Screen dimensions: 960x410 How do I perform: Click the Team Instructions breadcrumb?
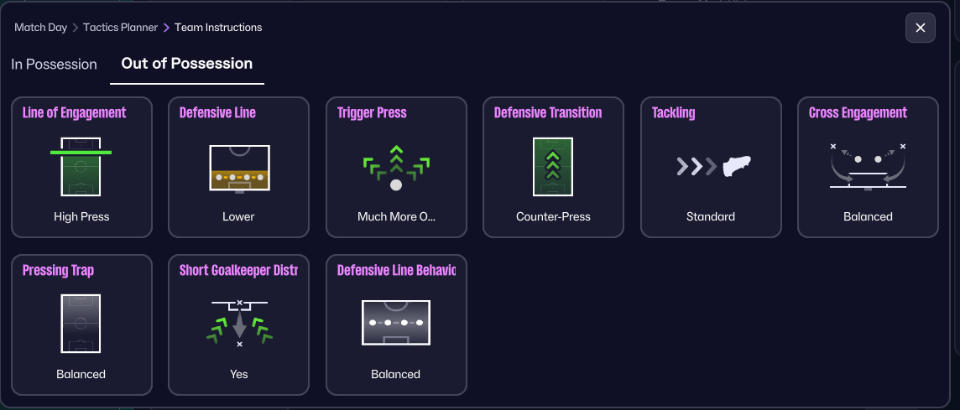218,28
